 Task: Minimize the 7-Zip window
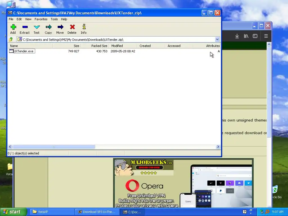coord(204,13)
